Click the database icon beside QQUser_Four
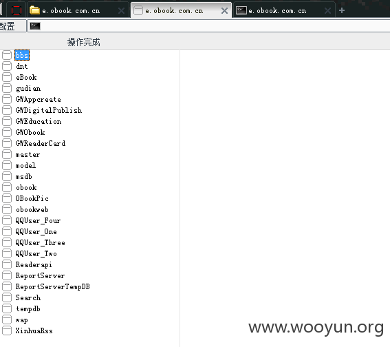 [x=7, y=220]
